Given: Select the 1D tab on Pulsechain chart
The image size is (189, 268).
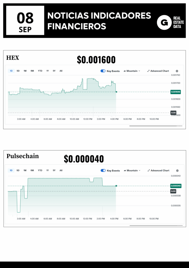Looking at the screenshot, I should tap(11, 170).
